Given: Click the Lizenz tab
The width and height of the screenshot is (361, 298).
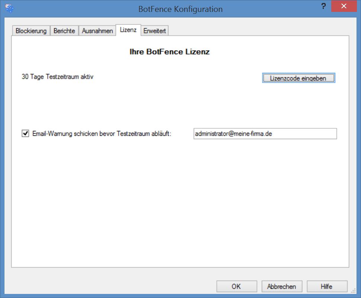Looking at the screenshot, I should 128,30.
